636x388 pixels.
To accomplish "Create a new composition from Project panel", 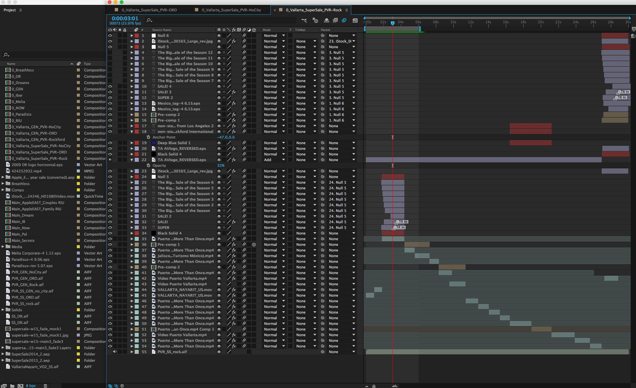I will point(20,386).
